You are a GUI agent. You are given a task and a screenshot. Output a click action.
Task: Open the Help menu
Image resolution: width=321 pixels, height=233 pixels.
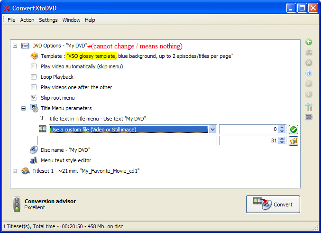tap(90, 20)
